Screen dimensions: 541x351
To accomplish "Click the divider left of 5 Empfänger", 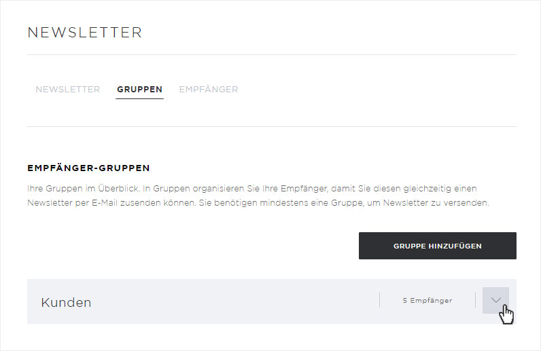I will coord(379,300).
